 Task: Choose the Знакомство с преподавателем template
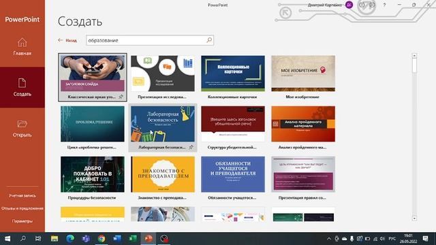click(163, 174)
